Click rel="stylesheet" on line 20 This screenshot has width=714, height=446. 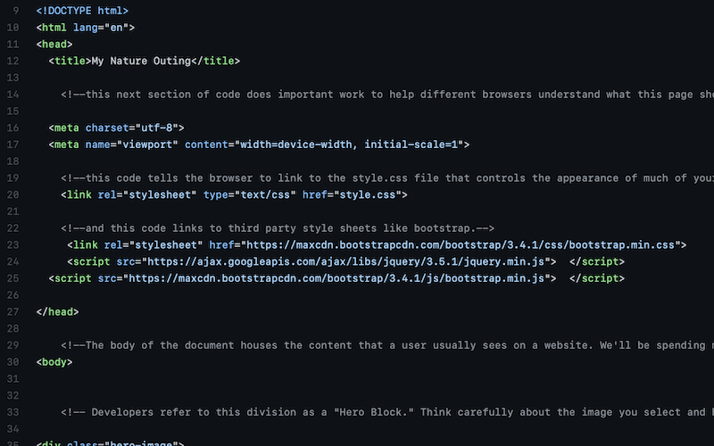(x=147, y=194)
